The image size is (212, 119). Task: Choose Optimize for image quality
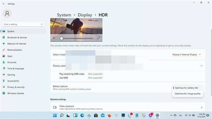(x=188, y=94)
